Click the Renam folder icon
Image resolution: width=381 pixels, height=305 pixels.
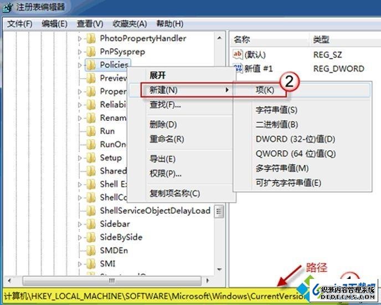pos(91,118)
